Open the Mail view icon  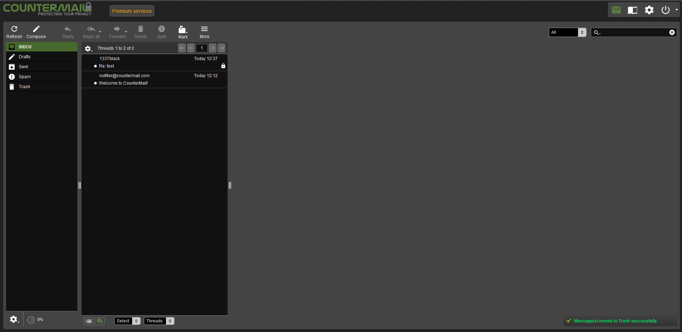[x=616, y=10]
